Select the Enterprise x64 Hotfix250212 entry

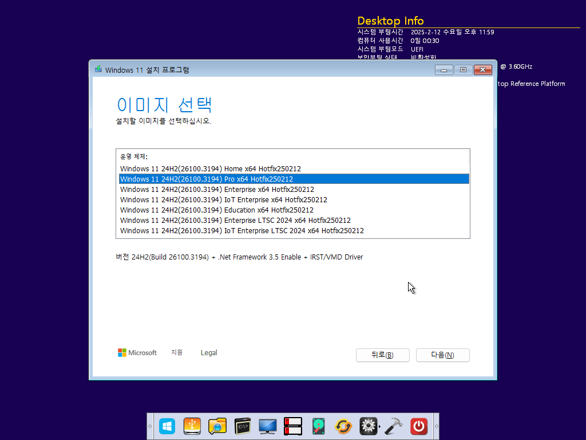coord(294,189)
